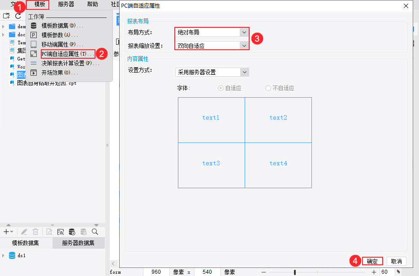Viewport: 419px width, 276px height.
Task: Click the 960 width pixel field
Action: 156,272
